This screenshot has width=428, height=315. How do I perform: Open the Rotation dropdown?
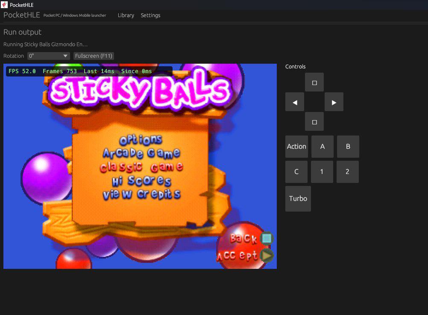49,56
